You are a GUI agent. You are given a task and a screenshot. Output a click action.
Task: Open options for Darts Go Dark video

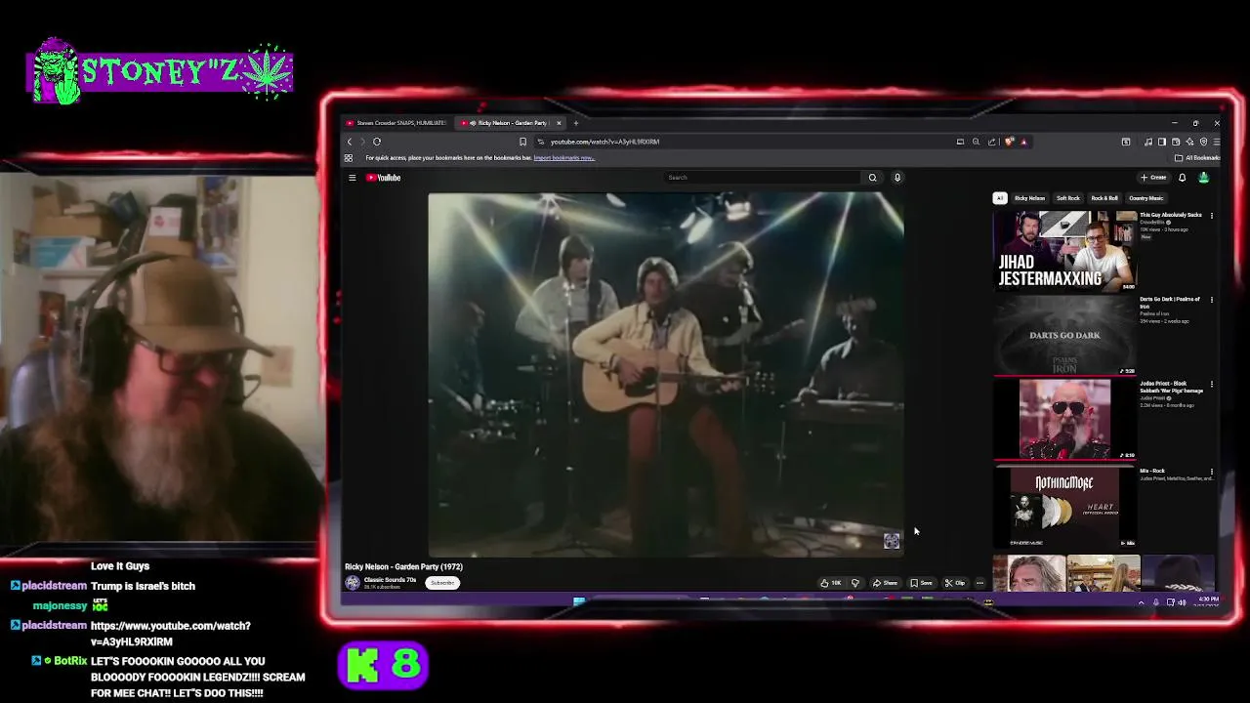1212,300
